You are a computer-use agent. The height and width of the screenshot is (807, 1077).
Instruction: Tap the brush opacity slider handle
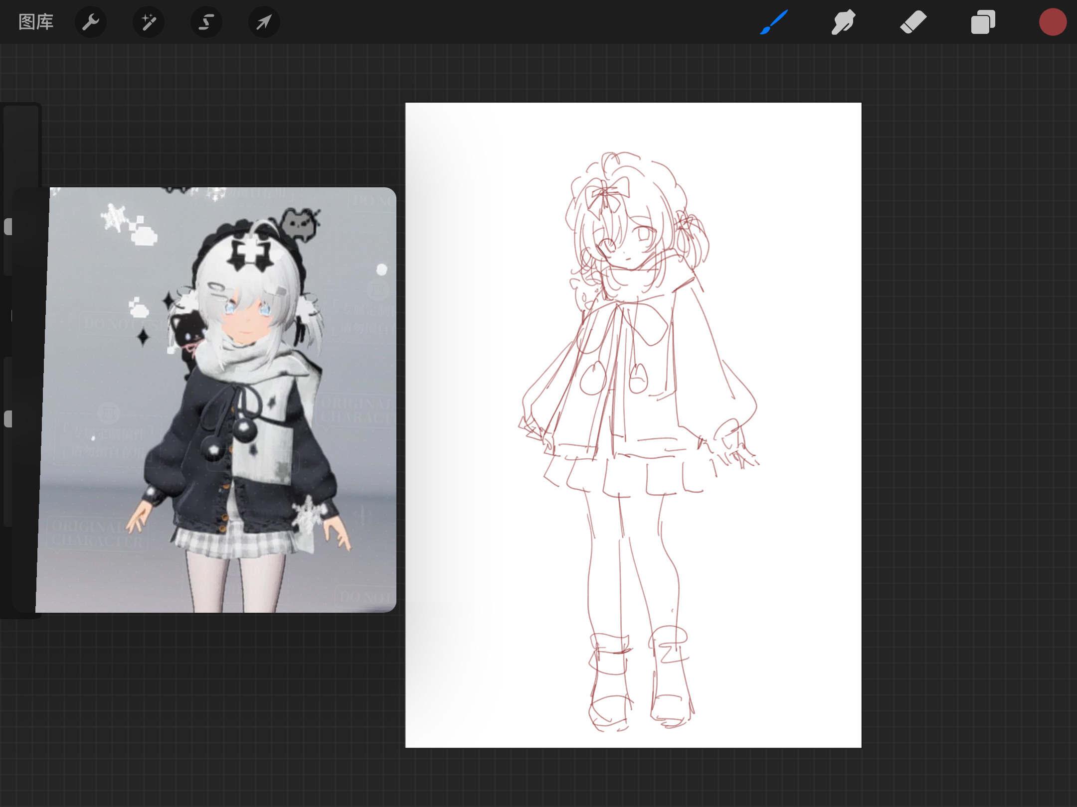(8, 419)
